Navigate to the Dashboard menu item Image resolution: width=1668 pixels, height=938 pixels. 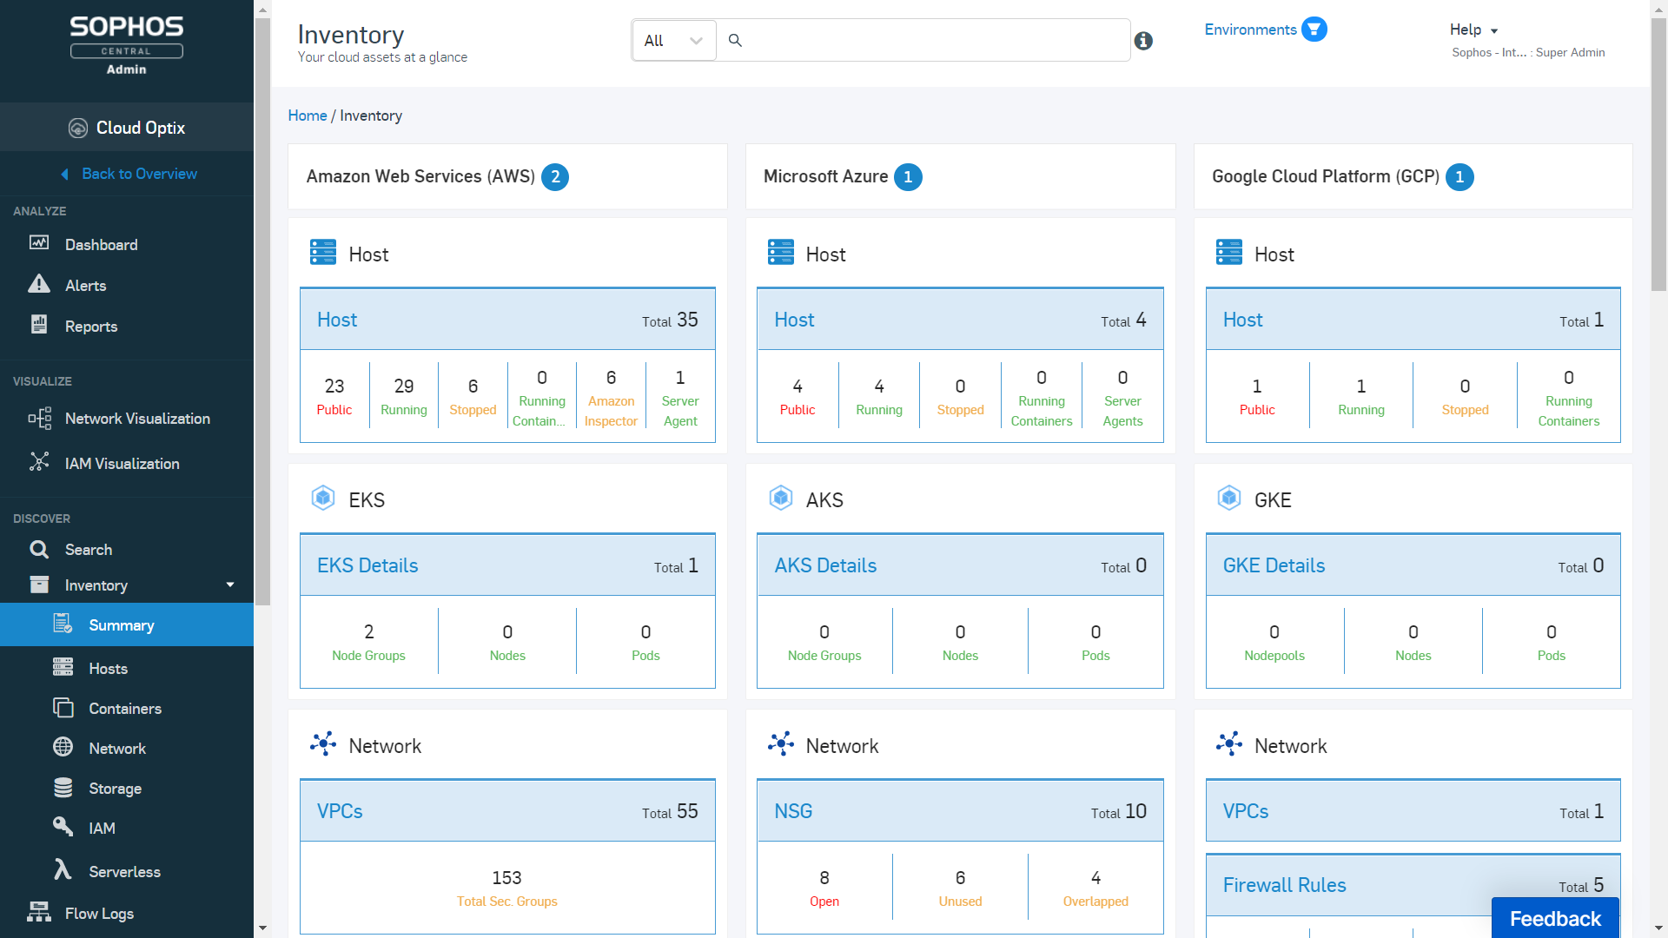[101, 244]
